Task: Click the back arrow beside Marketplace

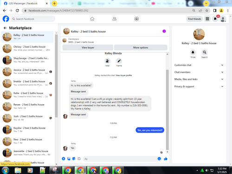Action: click(x=5, y=28)
